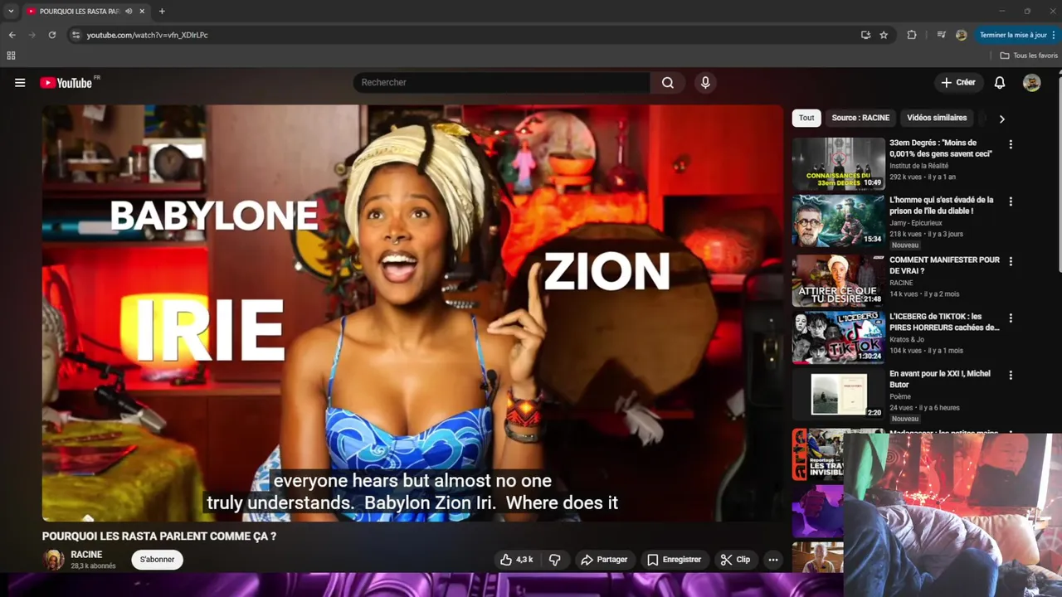Screen dimensions: 1062x597
Task: Open Tous les favoris bookmarks folder
Action: point(1029,56)
